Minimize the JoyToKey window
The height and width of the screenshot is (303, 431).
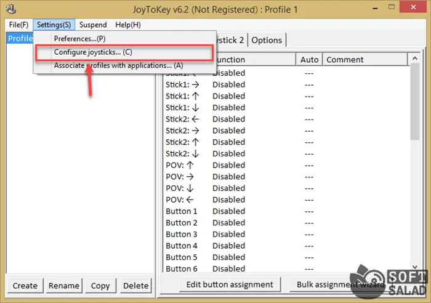click(375, 8)
